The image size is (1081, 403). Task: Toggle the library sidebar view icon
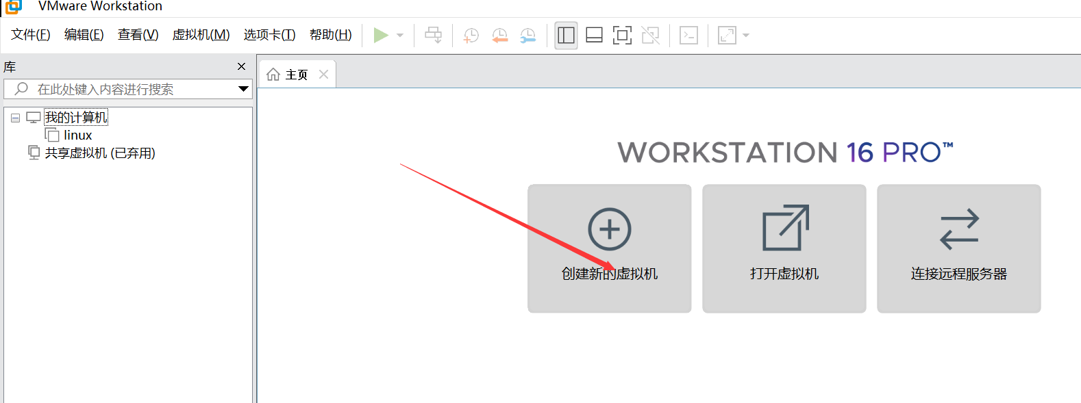[566, 35]
